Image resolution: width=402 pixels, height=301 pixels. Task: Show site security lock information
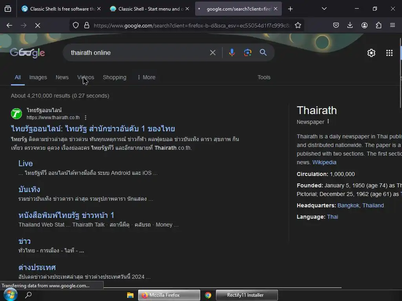point(87,25)
